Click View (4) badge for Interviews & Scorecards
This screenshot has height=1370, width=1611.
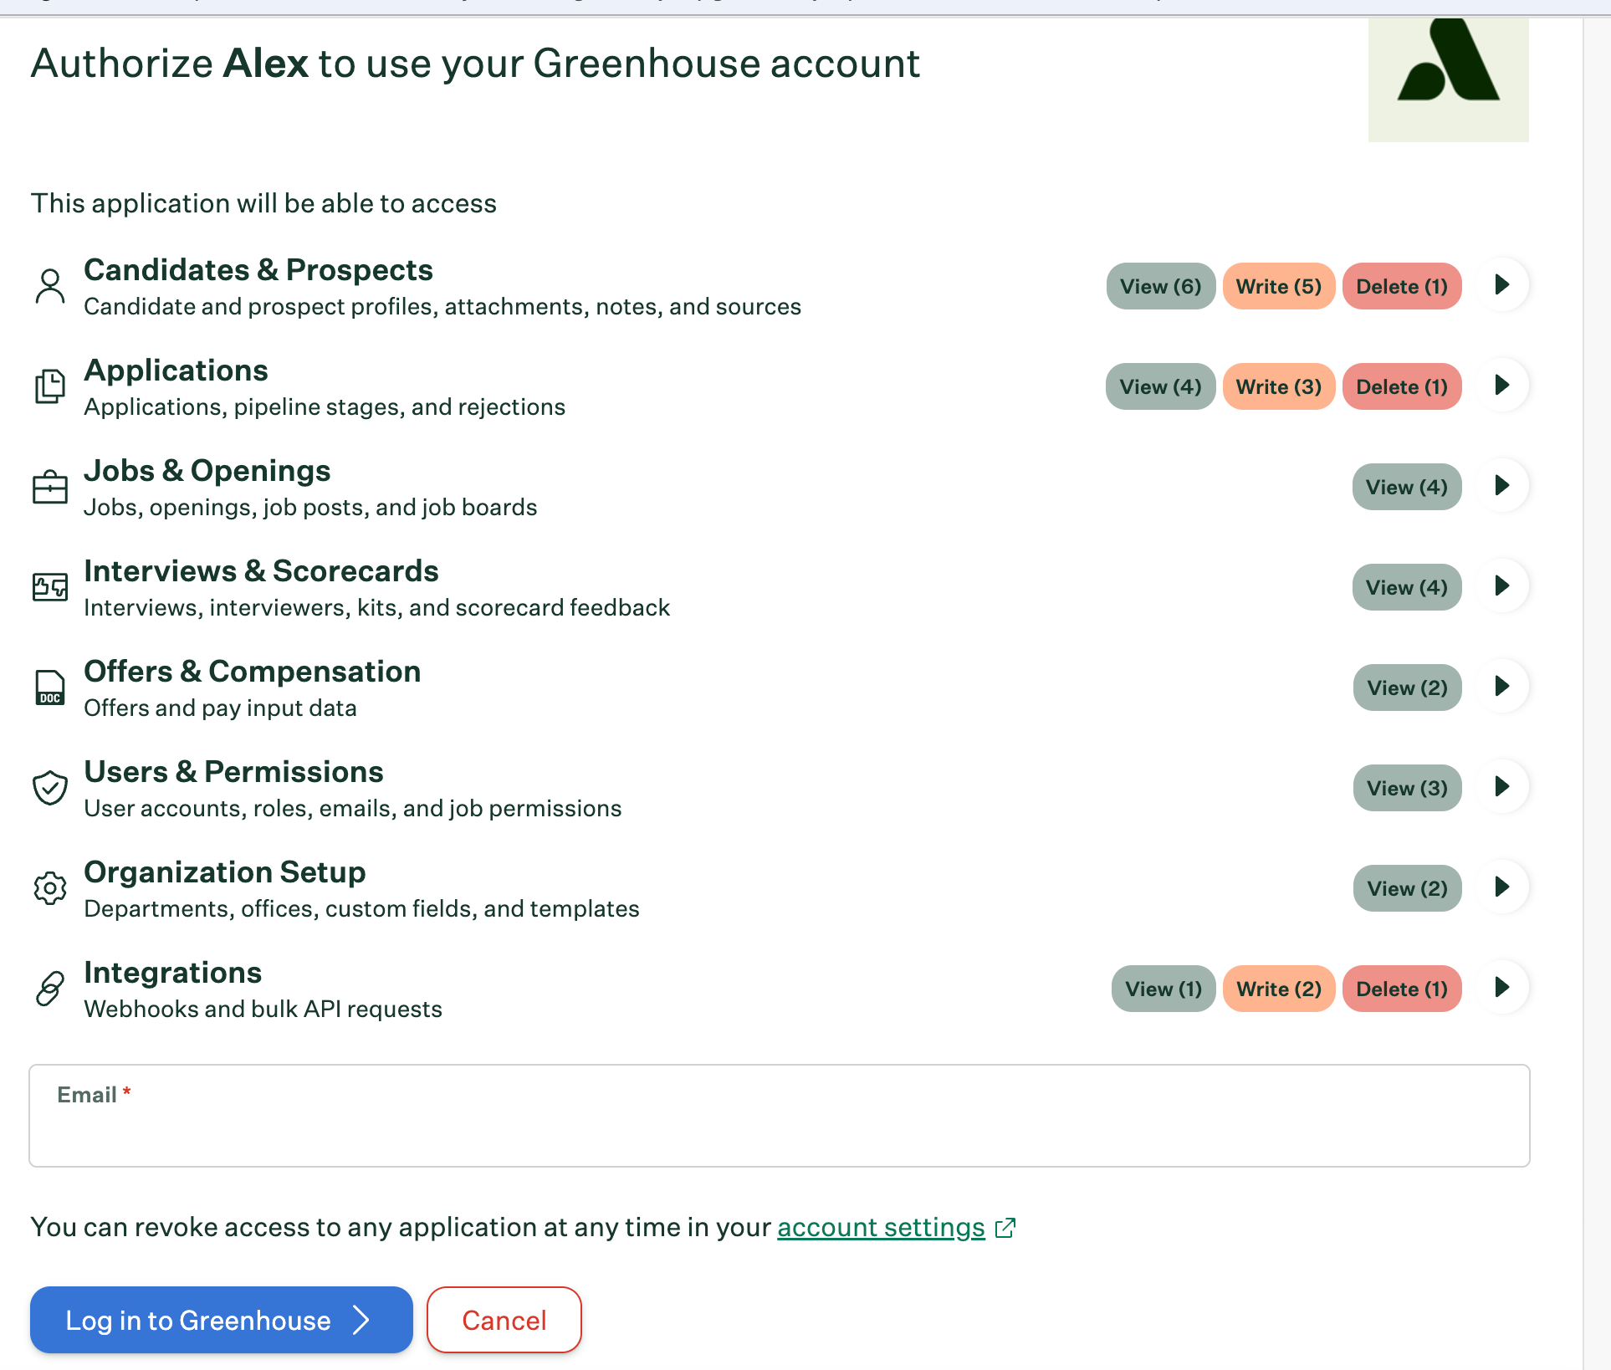1407,587
